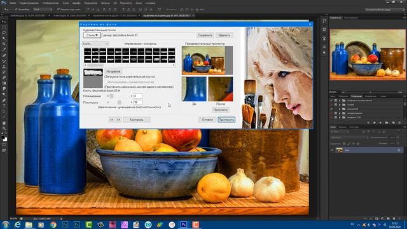
Task: Toggle the show transform controls checkbox
Action: tap(59, 10)
